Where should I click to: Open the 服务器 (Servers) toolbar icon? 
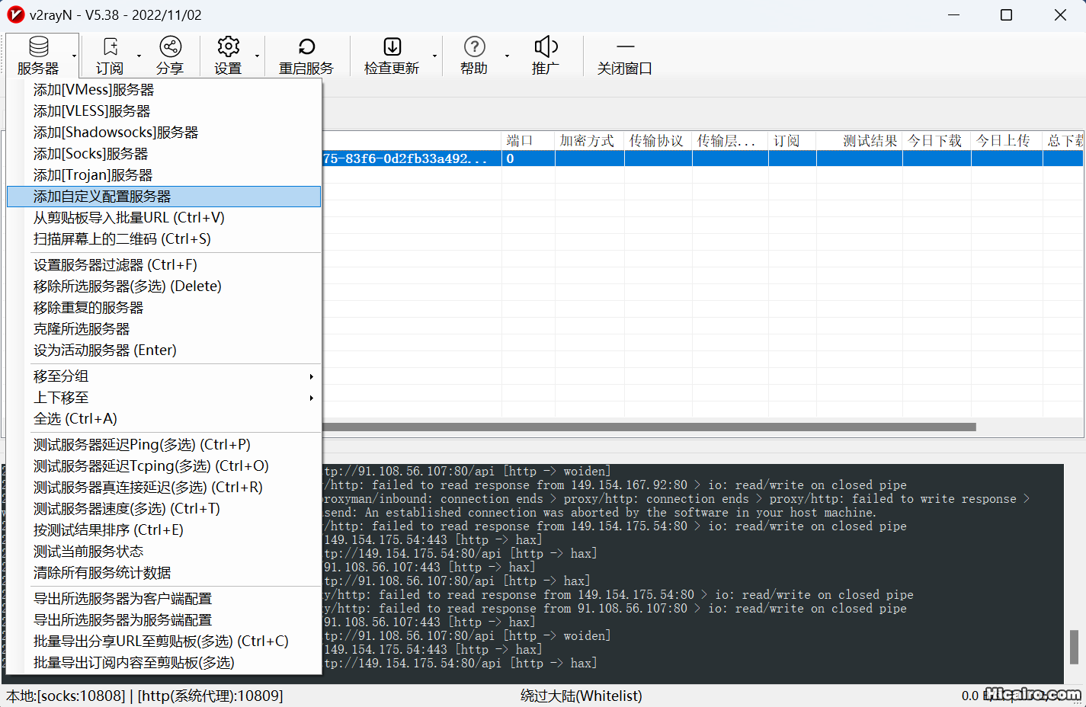point(38,55)
